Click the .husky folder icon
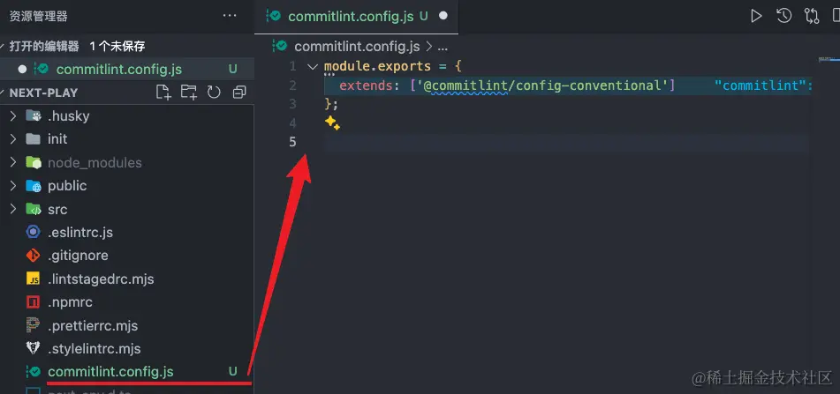 (x=34, y=115)
